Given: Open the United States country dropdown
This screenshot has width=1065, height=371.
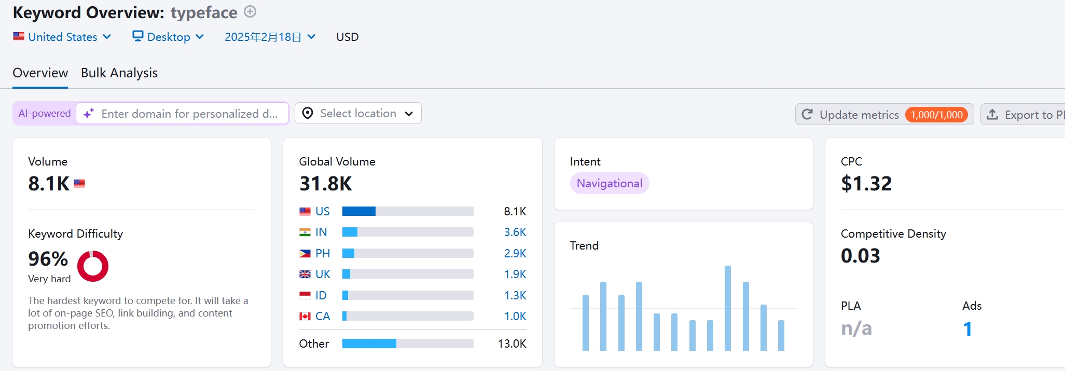Looking at the screenshot, I should pyautogui.click(x=62, y=37).
